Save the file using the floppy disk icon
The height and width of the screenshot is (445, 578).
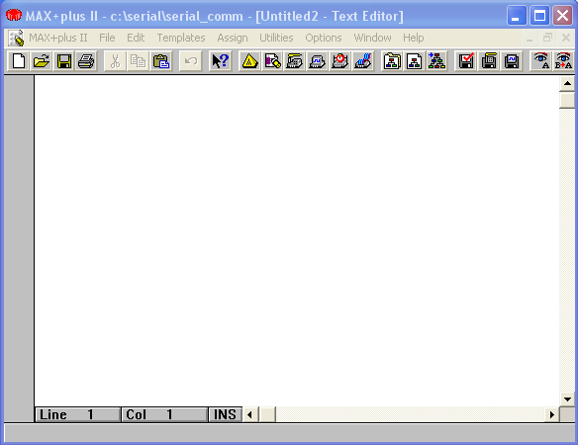63,60
